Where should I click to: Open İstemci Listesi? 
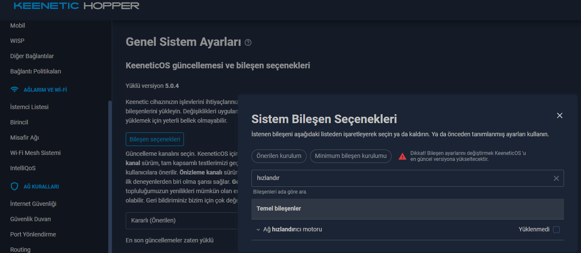[29, 107]
